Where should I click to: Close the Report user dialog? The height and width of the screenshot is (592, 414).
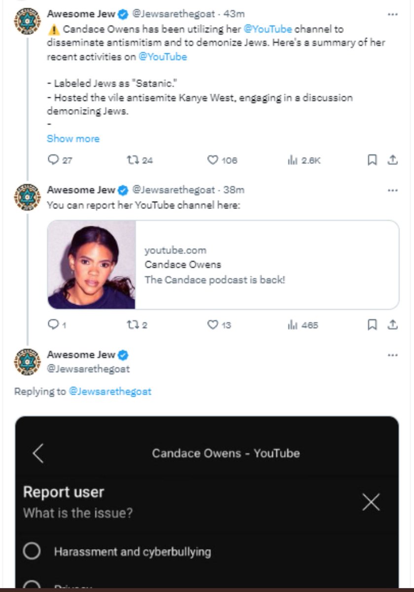(371, 502)
